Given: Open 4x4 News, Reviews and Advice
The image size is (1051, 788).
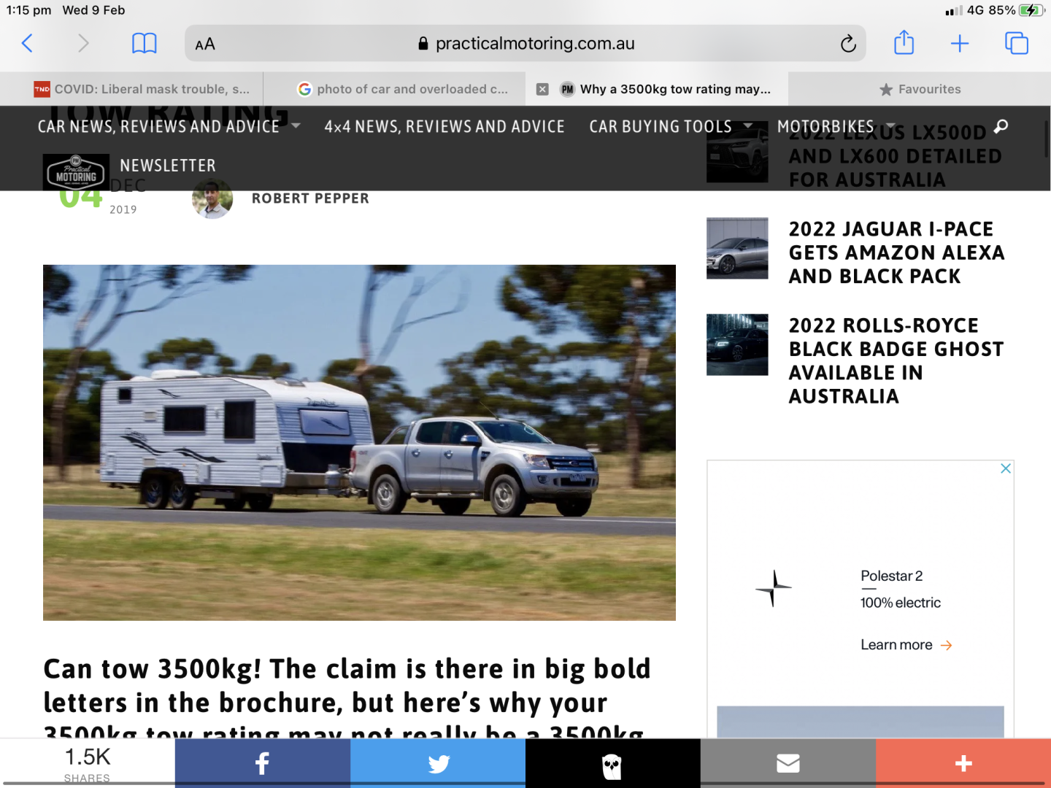Looking at the screenshot, I should click(x=444, y=127).
